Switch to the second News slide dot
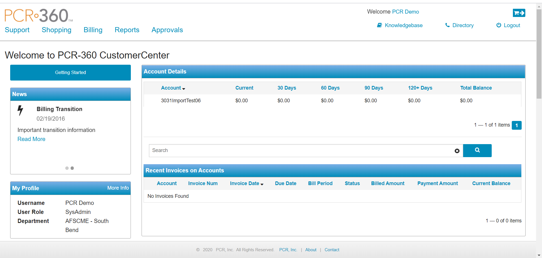The height and width of the screenshot is (258, 542). 72,168
